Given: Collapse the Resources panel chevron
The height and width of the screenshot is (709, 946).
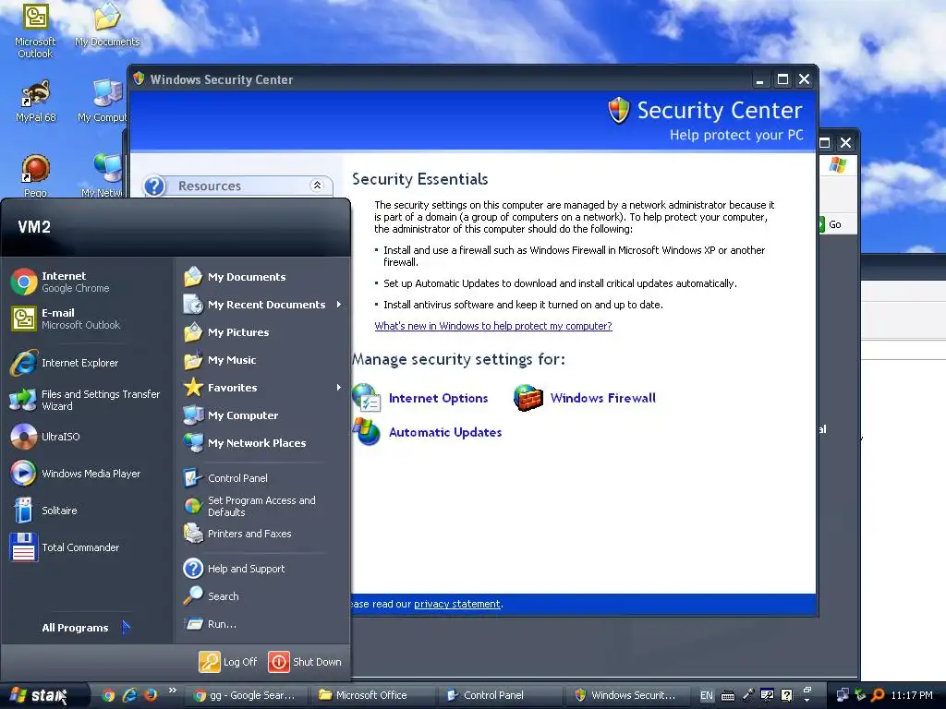Looking at the screenshot, I should tap(317, 185).
